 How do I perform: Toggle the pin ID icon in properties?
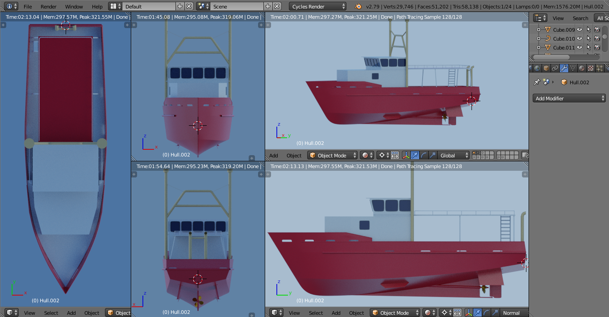(537, 82)
